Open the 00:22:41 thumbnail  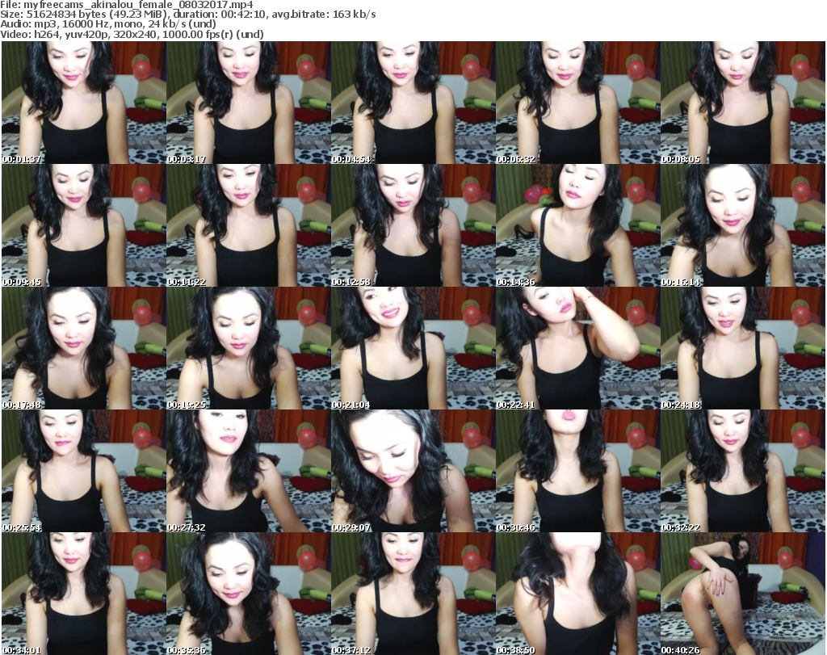(x=578, y=348)
